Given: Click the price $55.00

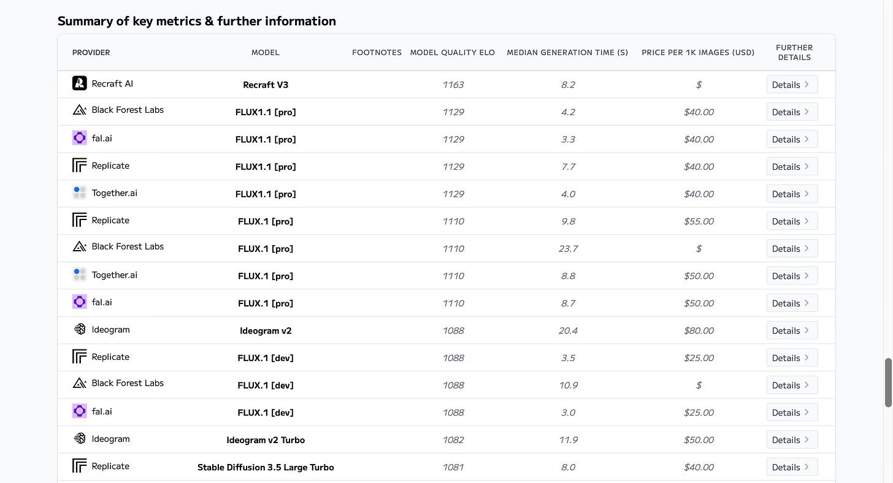Looking at the screenshot, I should coord(699,221).
